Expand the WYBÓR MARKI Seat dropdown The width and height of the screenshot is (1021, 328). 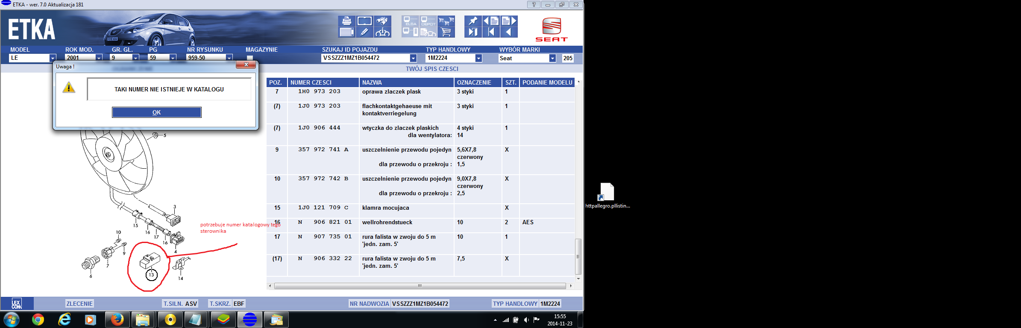[x=552, y=58]
